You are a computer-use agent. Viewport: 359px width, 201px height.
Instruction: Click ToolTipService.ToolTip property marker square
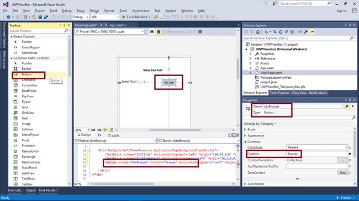(x=350, y=166)
